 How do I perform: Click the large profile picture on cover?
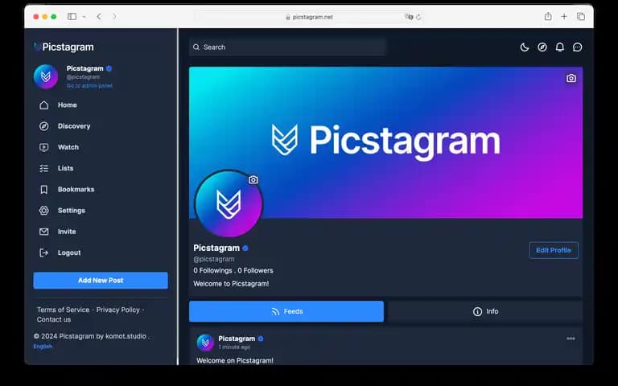[x=229, y=204]
